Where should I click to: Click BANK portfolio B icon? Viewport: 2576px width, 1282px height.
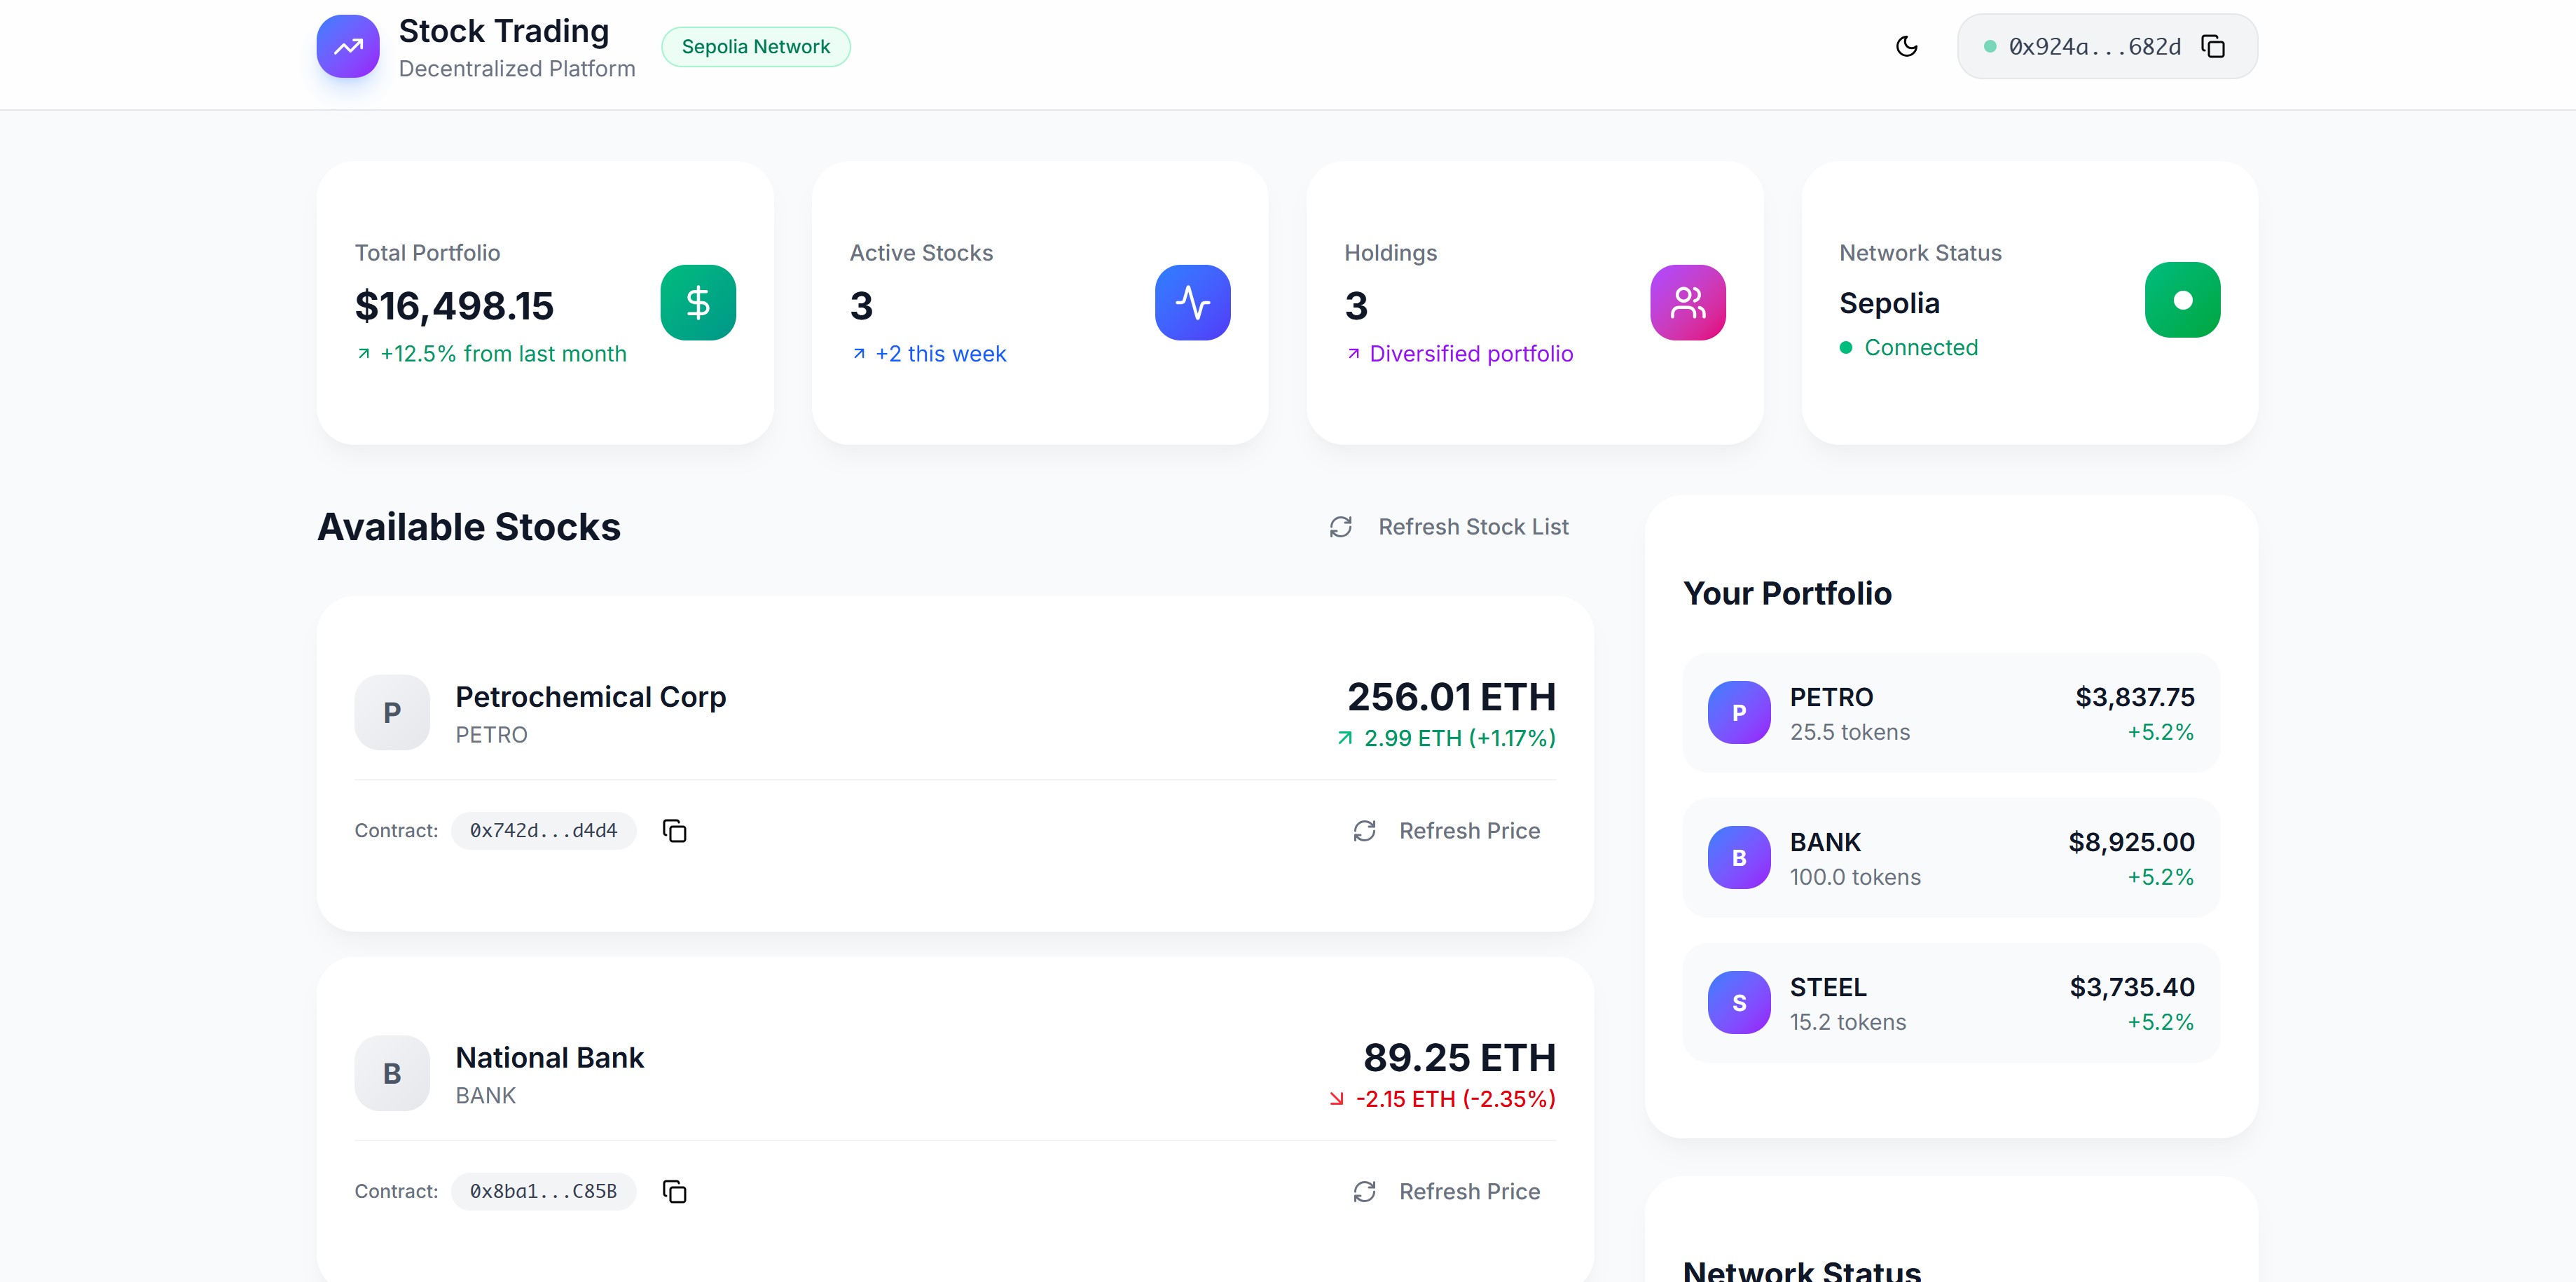point(1739,858)
